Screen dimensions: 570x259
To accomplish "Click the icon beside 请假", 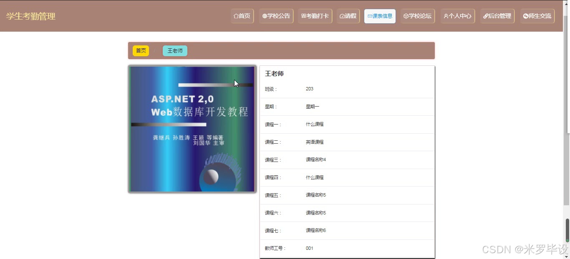I will [x=342, y=16].
